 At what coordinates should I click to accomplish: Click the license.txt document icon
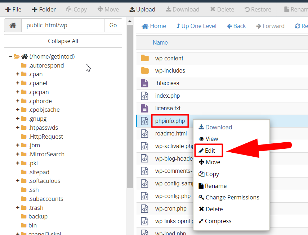coord(144,108)
